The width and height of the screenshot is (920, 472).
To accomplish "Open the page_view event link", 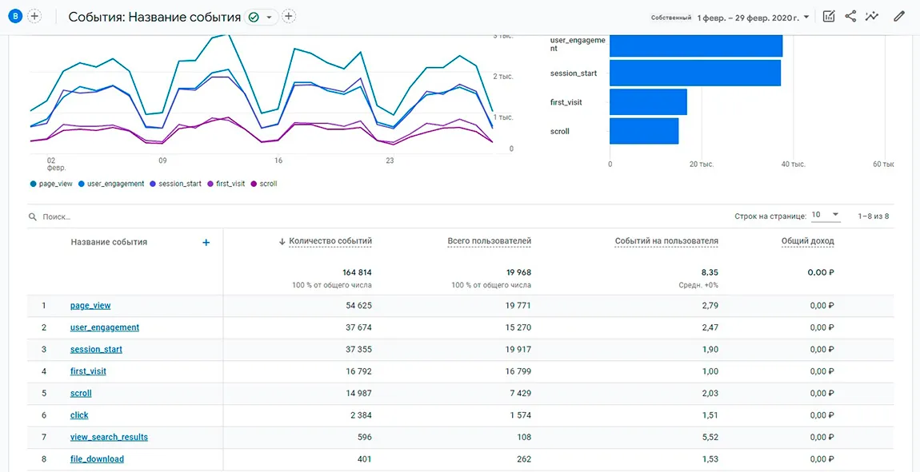I will click(x=90, y=305).
